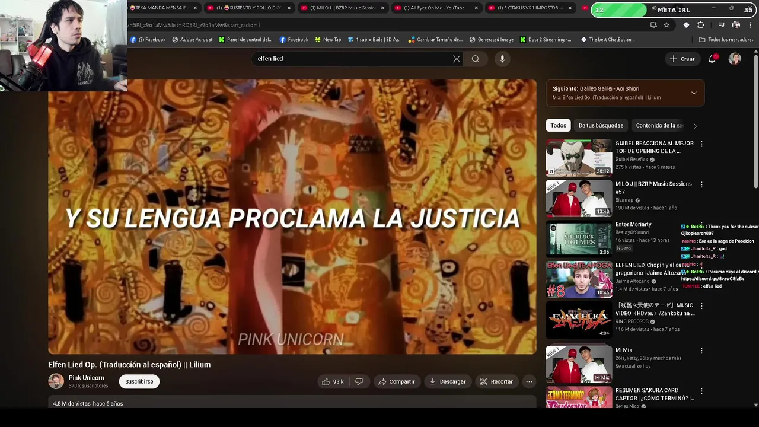Open Adobe Acrobat bookmark
The height and width of the screenshot is (427, 759).
coord(192,40)
